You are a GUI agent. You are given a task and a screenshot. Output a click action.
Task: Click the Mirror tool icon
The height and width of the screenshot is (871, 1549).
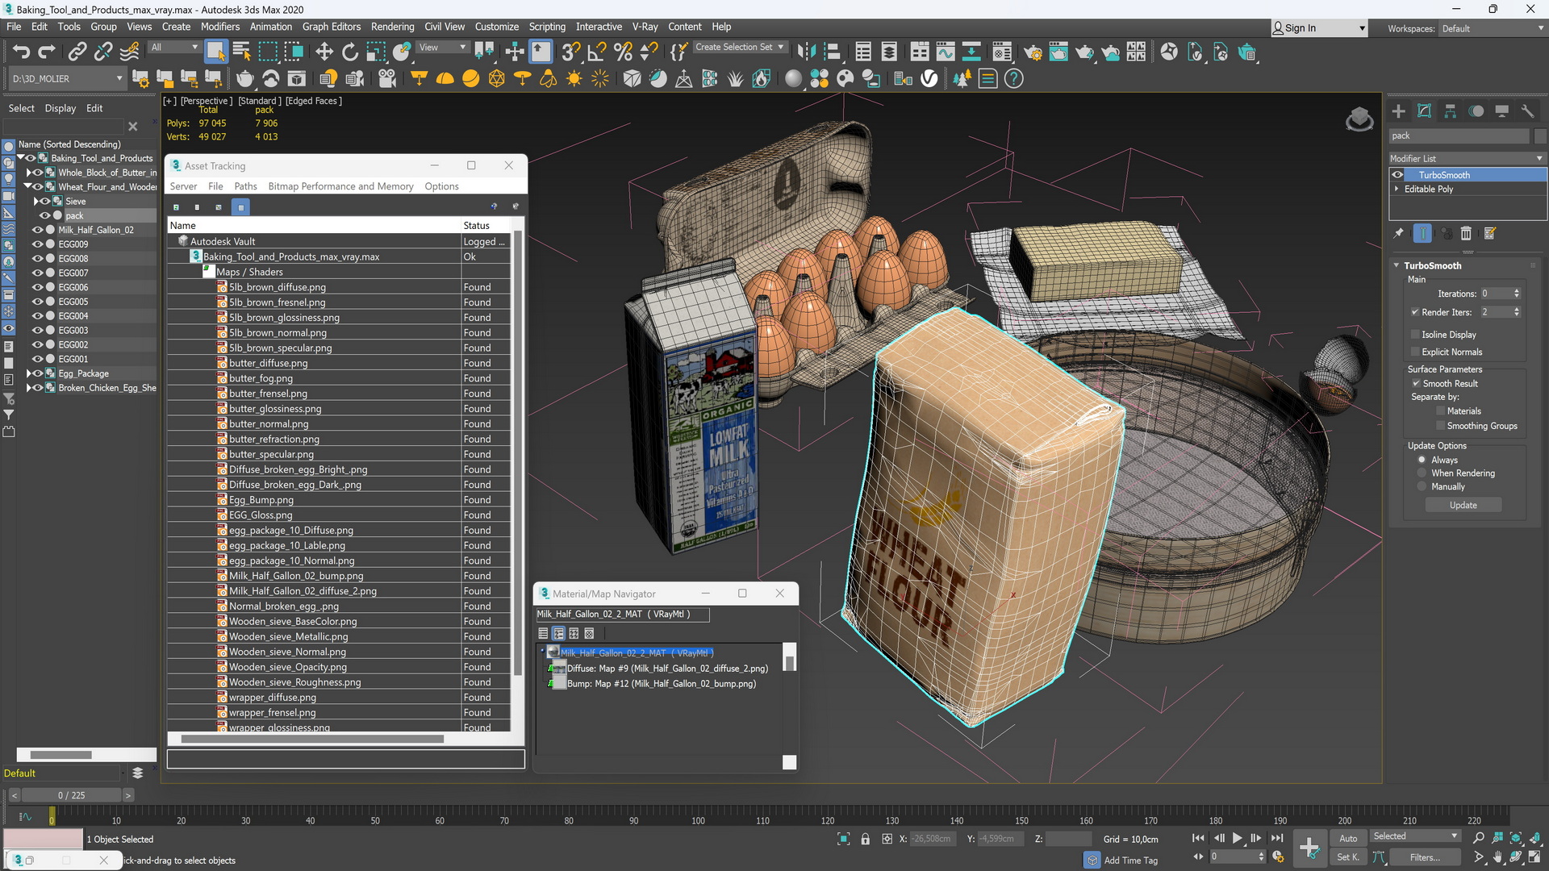(805, 52)
